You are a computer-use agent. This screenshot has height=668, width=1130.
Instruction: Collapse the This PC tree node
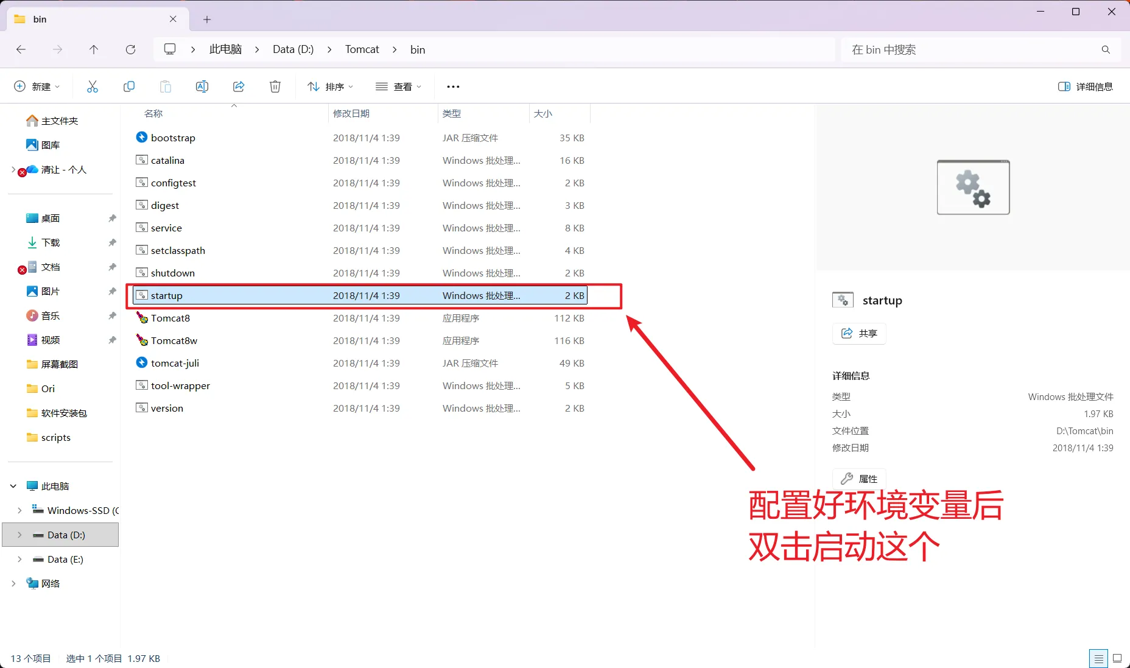13,486
